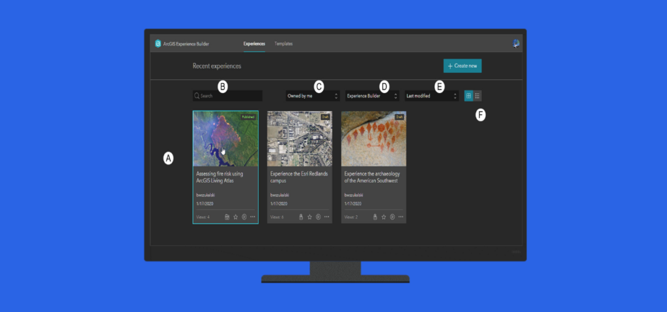The width and height of the screenshot is (667, 312).
Task: Open the American Southwest archaeology thumbnail
Action: [x=373, y=139]
